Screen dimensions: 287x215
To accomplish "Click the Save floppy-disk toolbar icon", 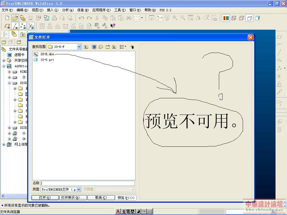I will point(31,18).
